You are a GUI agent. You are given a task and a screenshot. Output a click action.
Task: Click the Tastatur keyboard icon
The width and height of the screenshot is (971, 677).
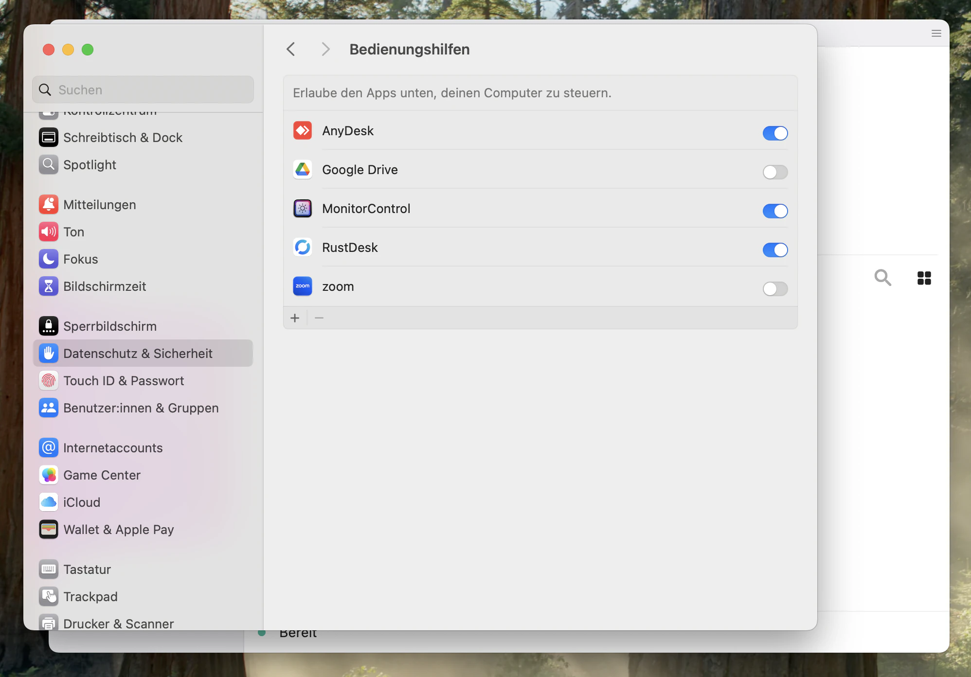point(49,570)
